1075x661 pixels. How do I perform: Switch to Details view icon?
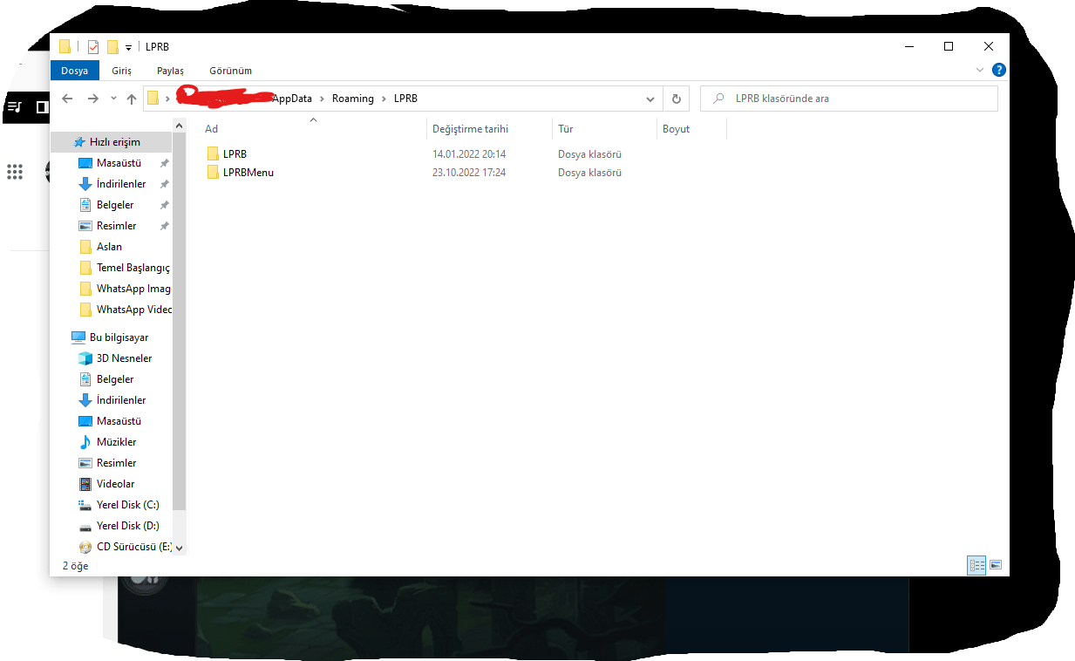[x=976, y=565]
